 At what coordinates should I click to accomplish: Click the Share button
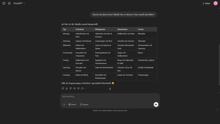tap(206, 3)
